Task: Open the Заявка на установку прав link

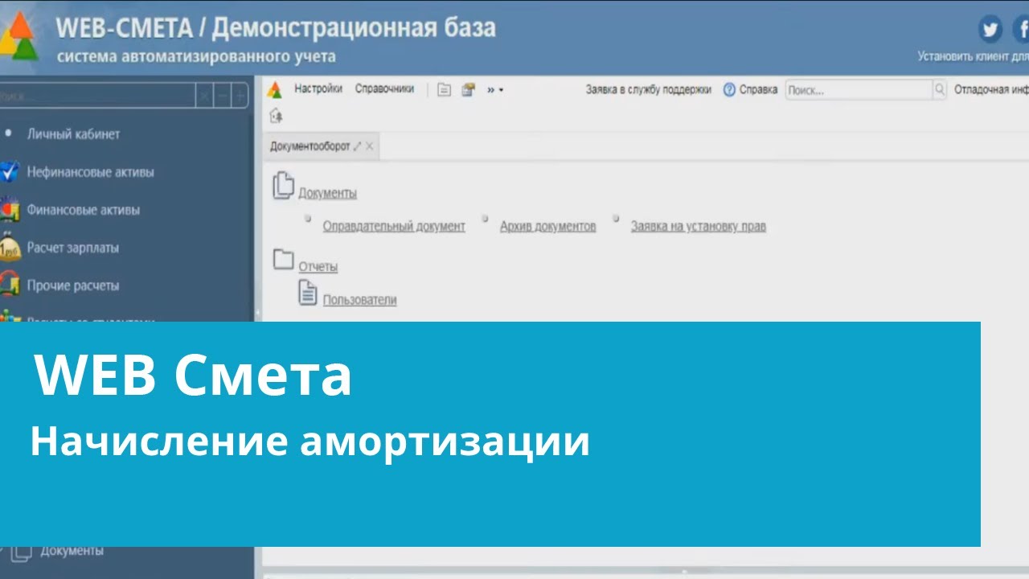Action: pos(698,226)
